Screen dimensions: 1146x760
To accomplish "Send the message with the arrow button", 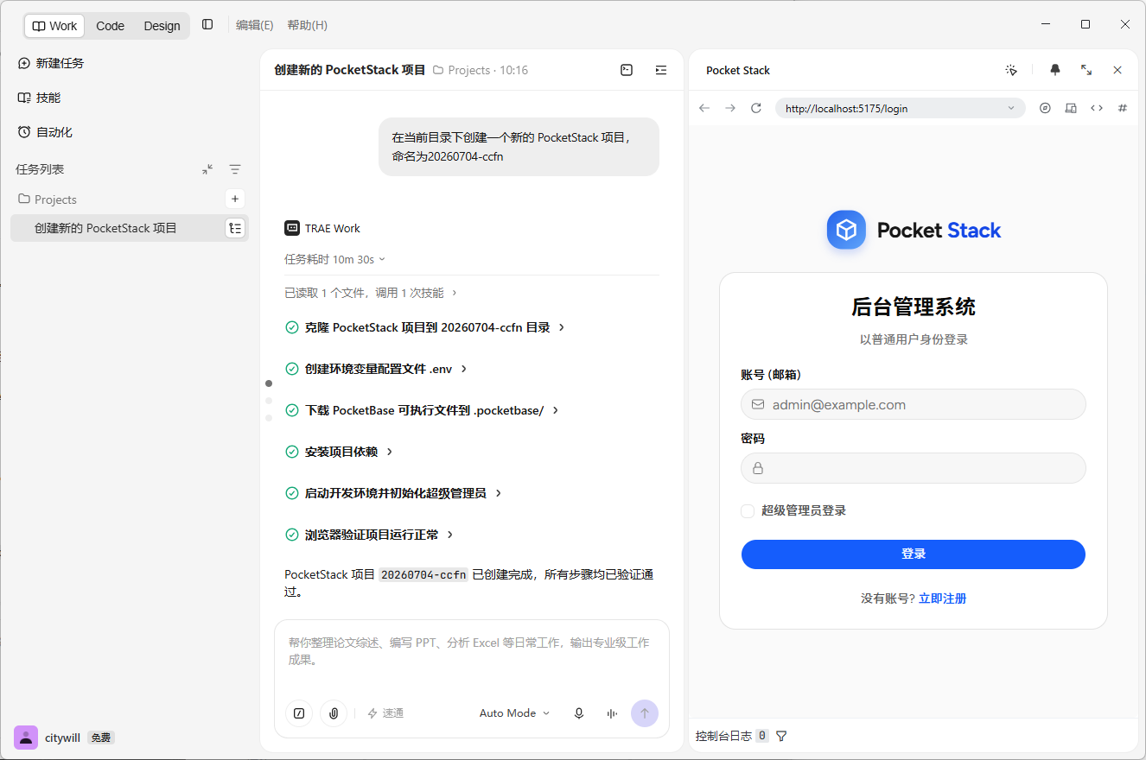I will tap(645, 713).
